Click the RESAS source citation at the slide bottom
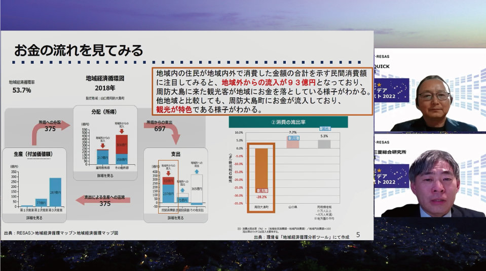 click(61, 233)
